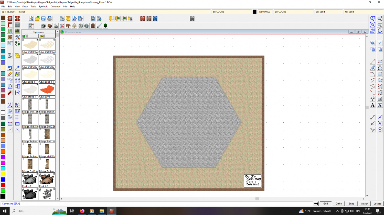Open the Dungeon menu
Screen dimensions: 384x215
pos(55,7)
